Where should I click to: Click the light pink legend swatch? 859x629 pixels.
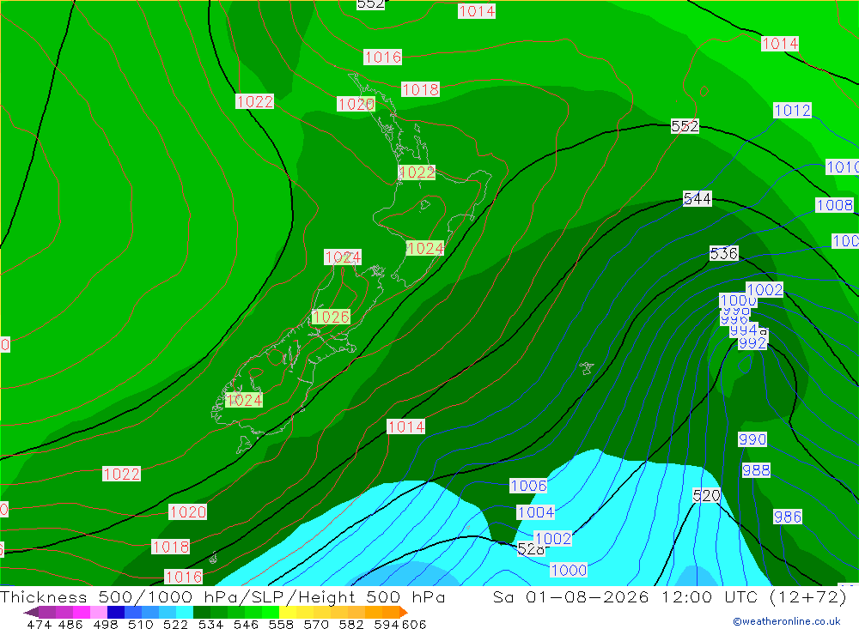[x=99, y=612]
